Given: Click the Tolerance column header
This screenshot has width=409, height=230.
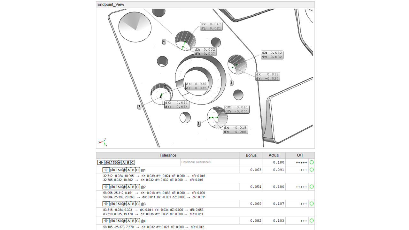Looking at the screenshot, I should pos(168,155).
